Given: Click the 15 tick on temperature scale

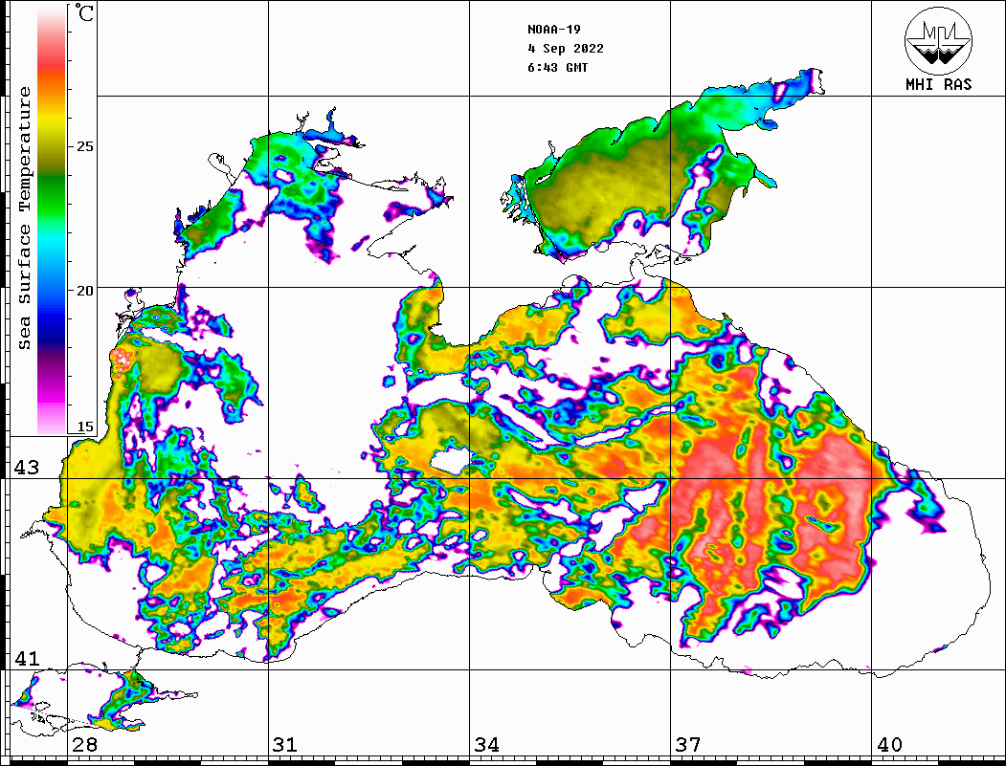Looking at the screenshot, I should point(84,427).
